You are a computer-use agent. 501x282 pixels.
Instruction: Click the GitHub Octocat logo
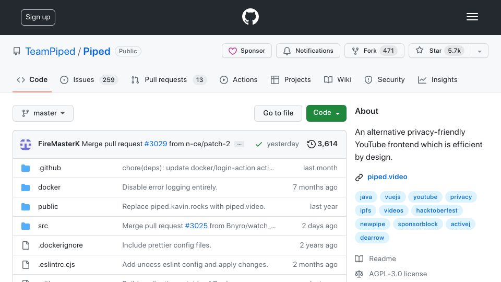tap(250, 17)
